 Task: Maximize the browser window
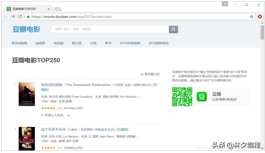click(x=246, y=5)
